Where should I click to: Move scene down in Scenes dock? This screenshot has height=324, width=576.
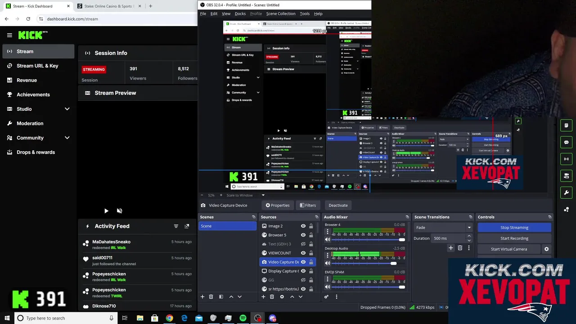click(239, 297)
